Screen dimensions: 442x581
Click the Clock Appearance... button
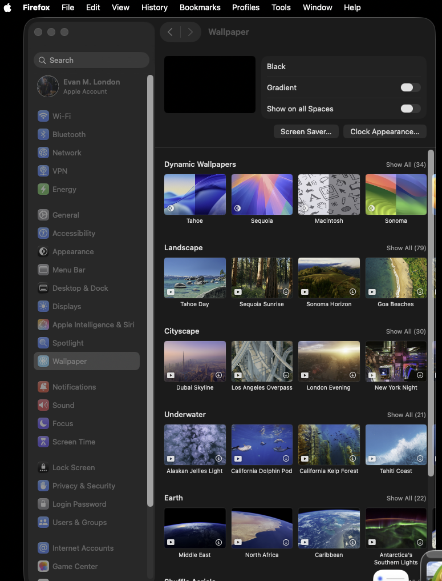point(384,131)
